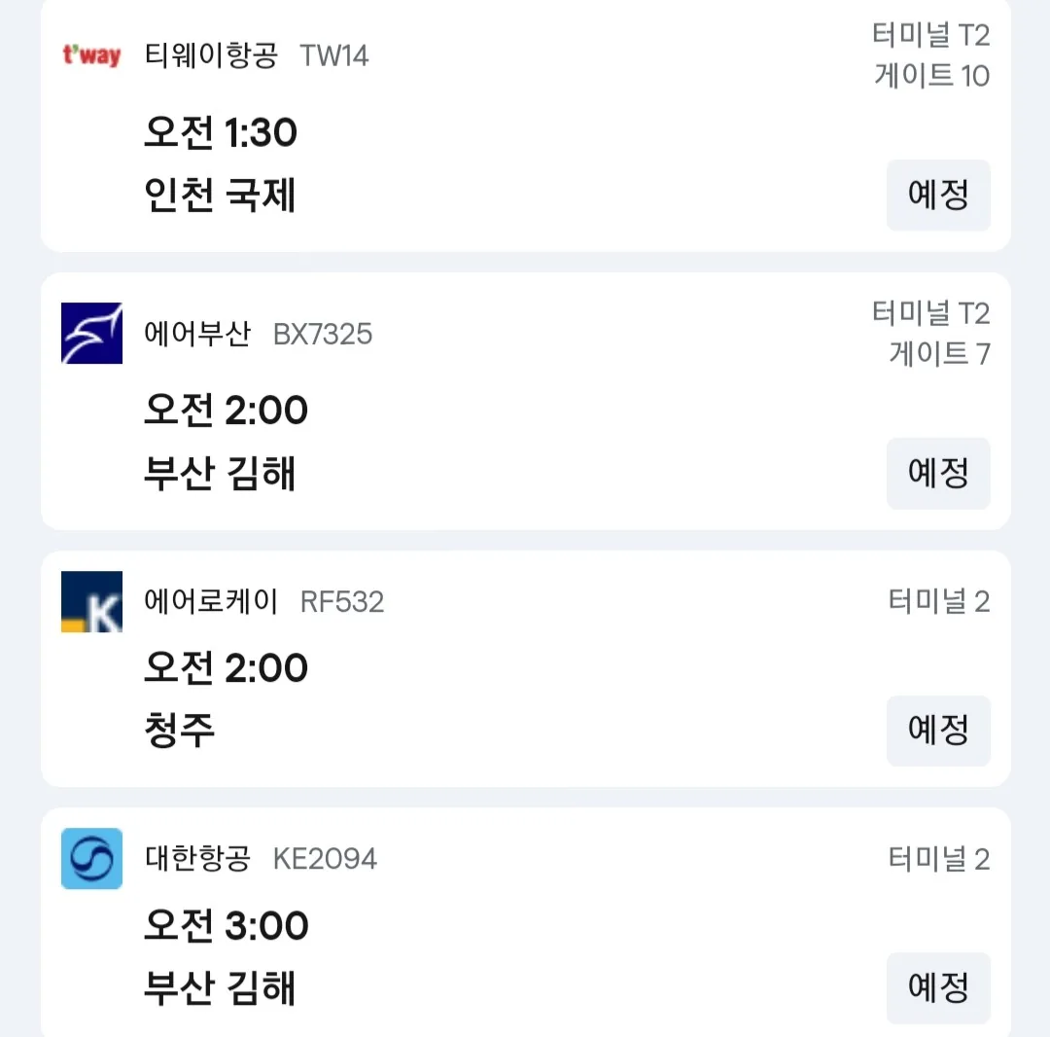Tap the 예정 status on RF532 flight
Screen dimensions: 1050x1037
[x=938, y=731]
